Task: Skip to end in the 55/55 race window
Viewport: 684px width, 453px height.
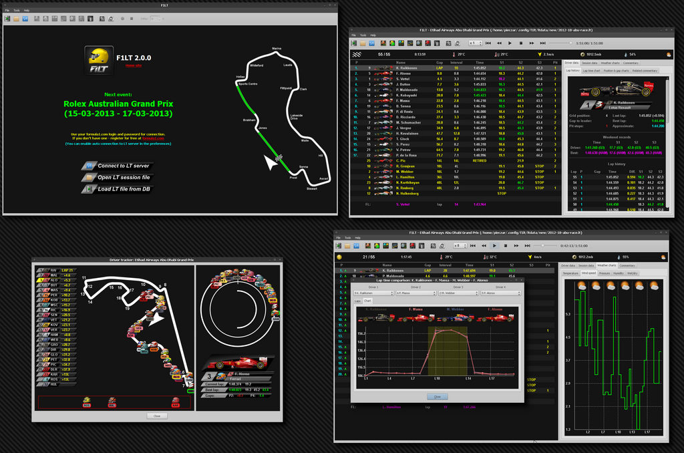Action: (542, 43)
